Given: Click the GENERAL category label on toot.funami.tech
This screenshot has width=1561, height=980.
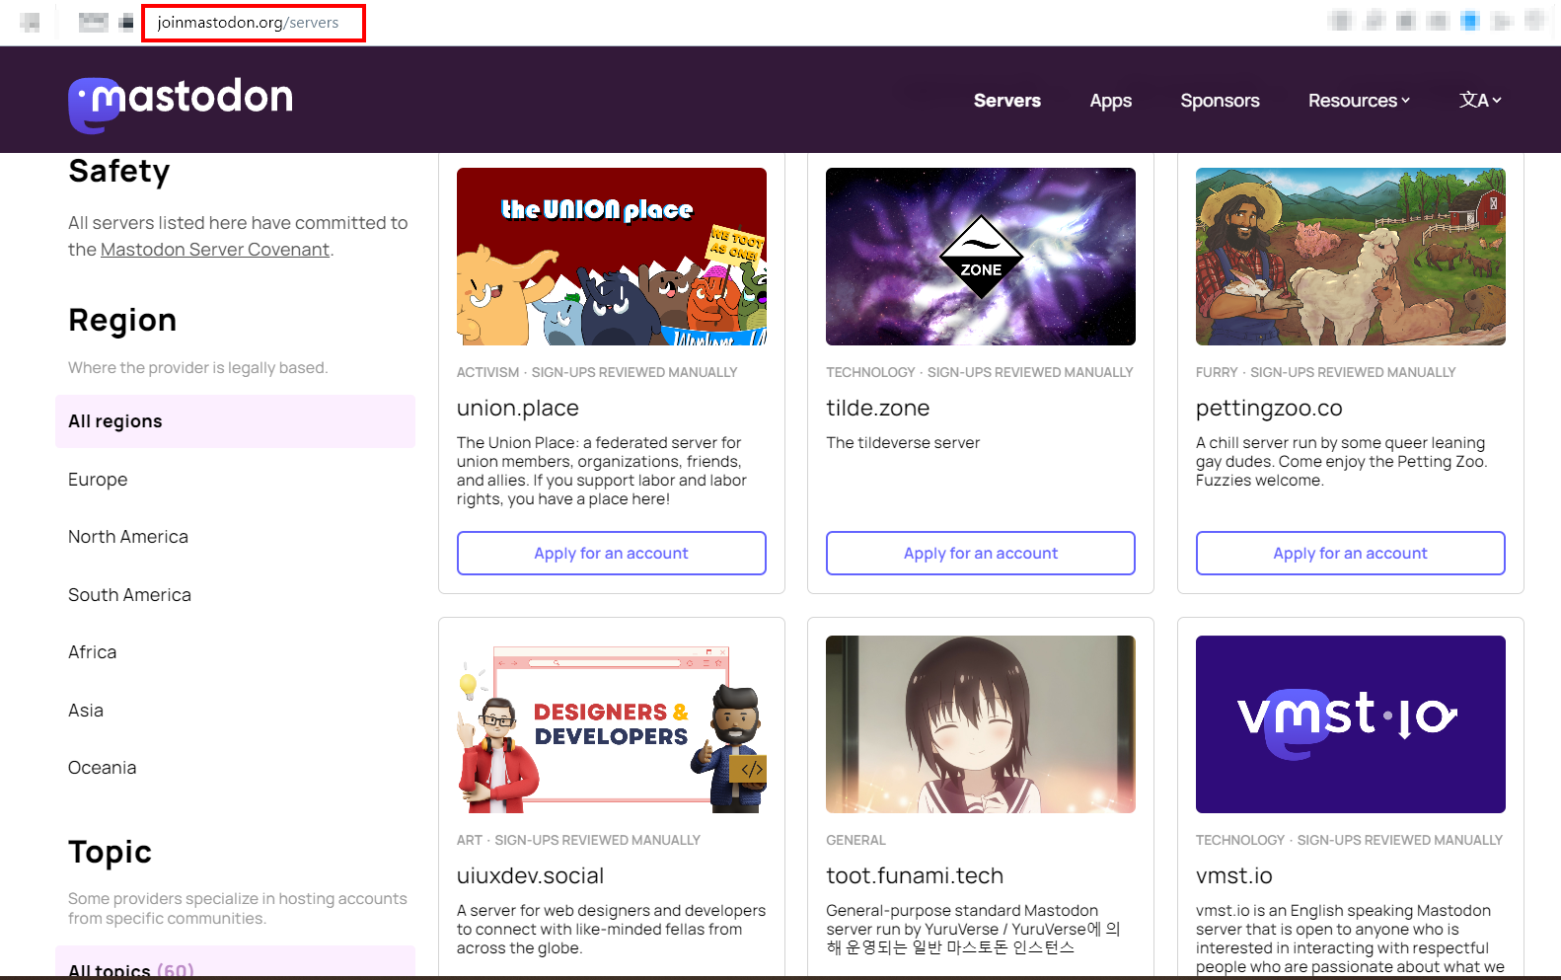Looking at the screenshot, I should [x=855, y=840].
